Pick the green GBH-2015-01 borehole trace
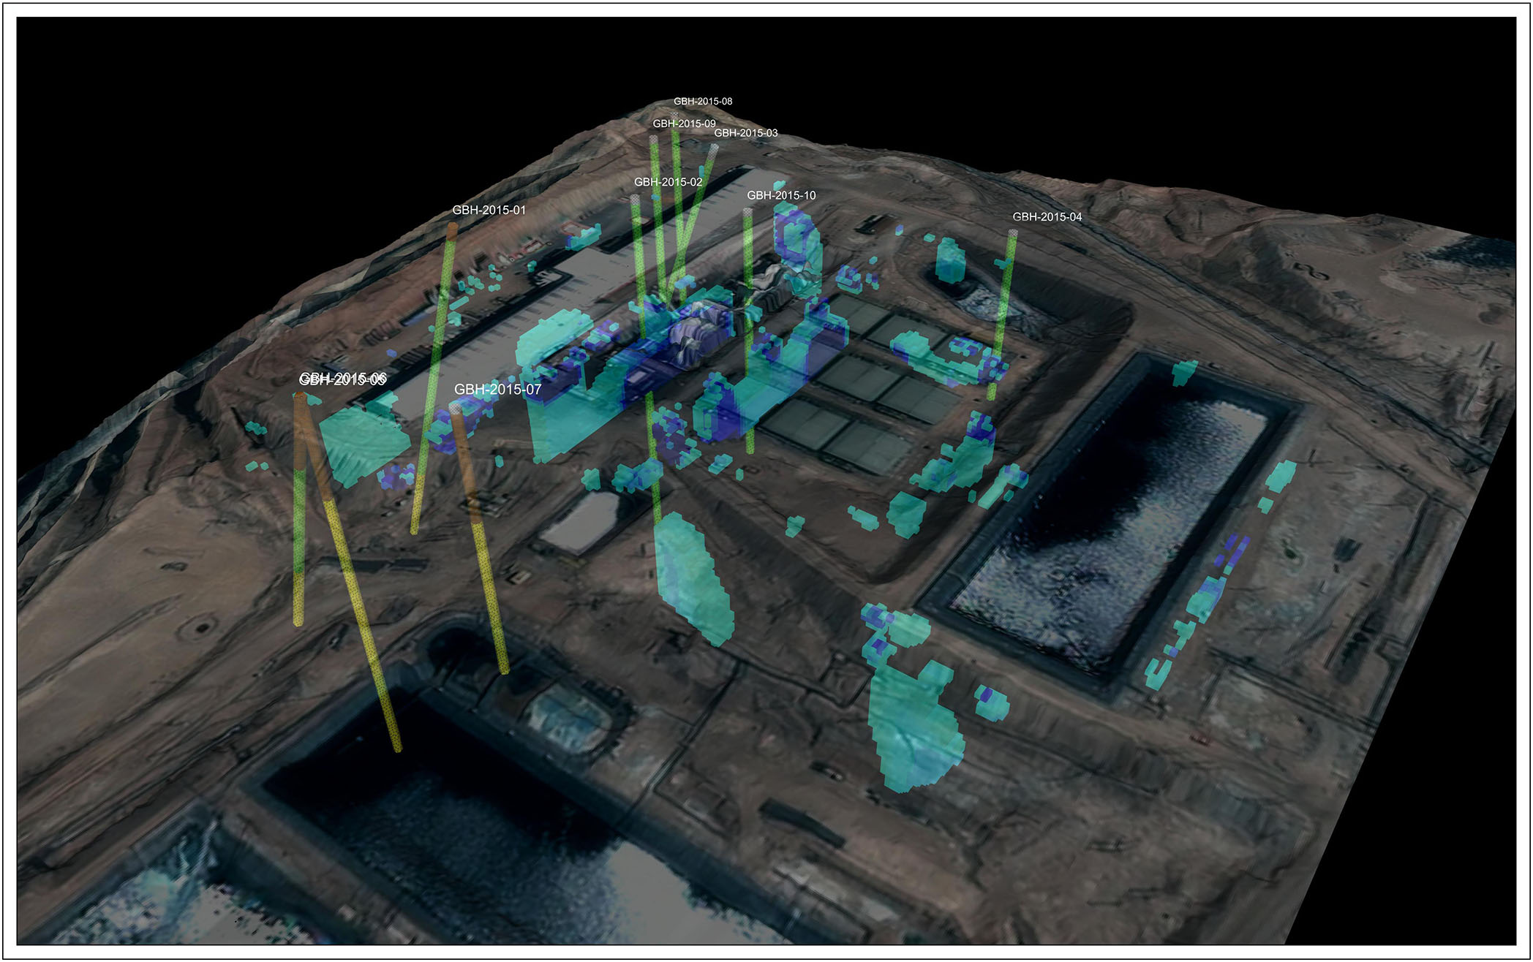 point(433,378)
